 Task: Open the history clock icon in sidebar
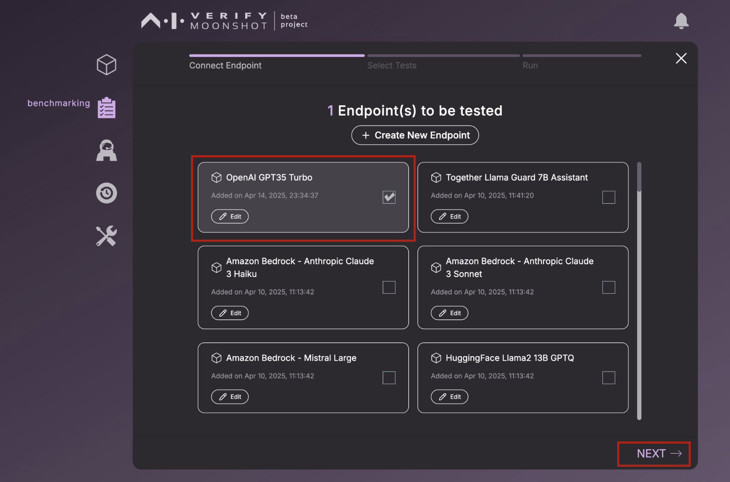(106, 193)
